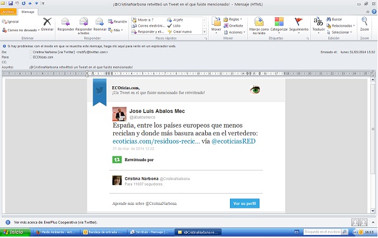This screenshot has width=378, height=238.
Task: Click the view-in-browser info bar message
Action: coord(91,46)
